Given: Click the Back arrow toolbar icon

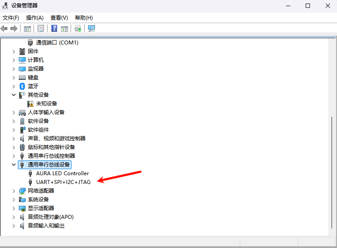Looking at the screenshot, I should [x=4, y=28].
